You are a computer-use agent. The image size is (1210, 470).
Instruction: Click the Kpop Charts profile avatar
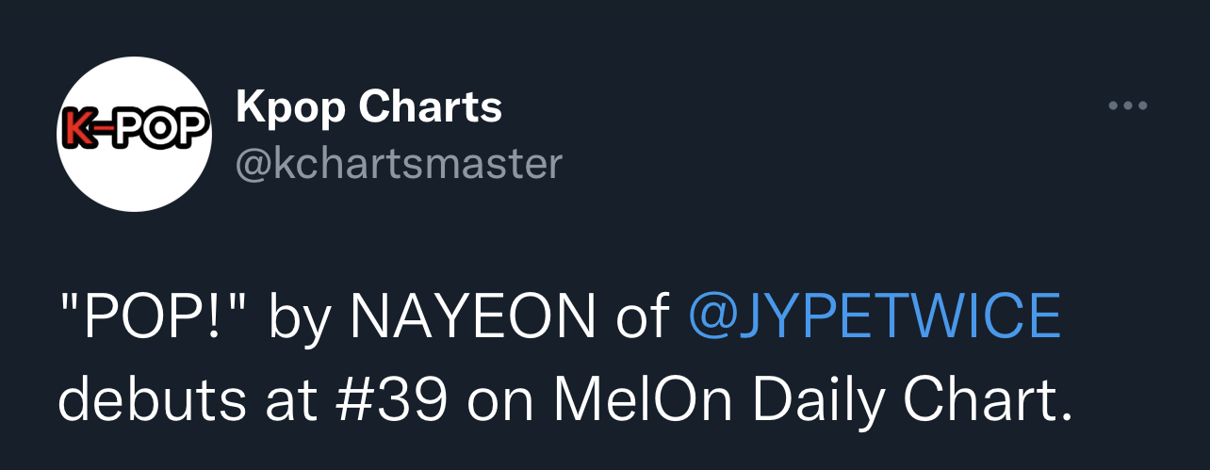click(134, 134)
